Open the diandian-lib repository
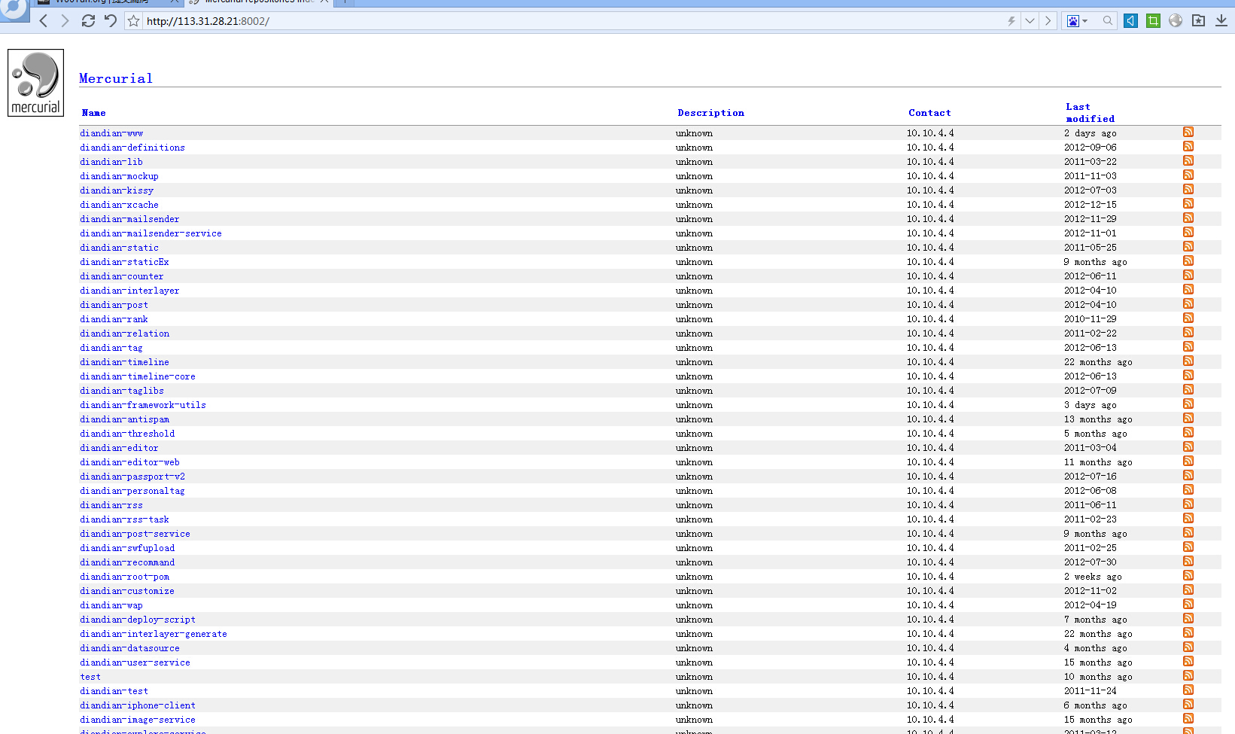The image size is (1235, 734). pos(111,162)
